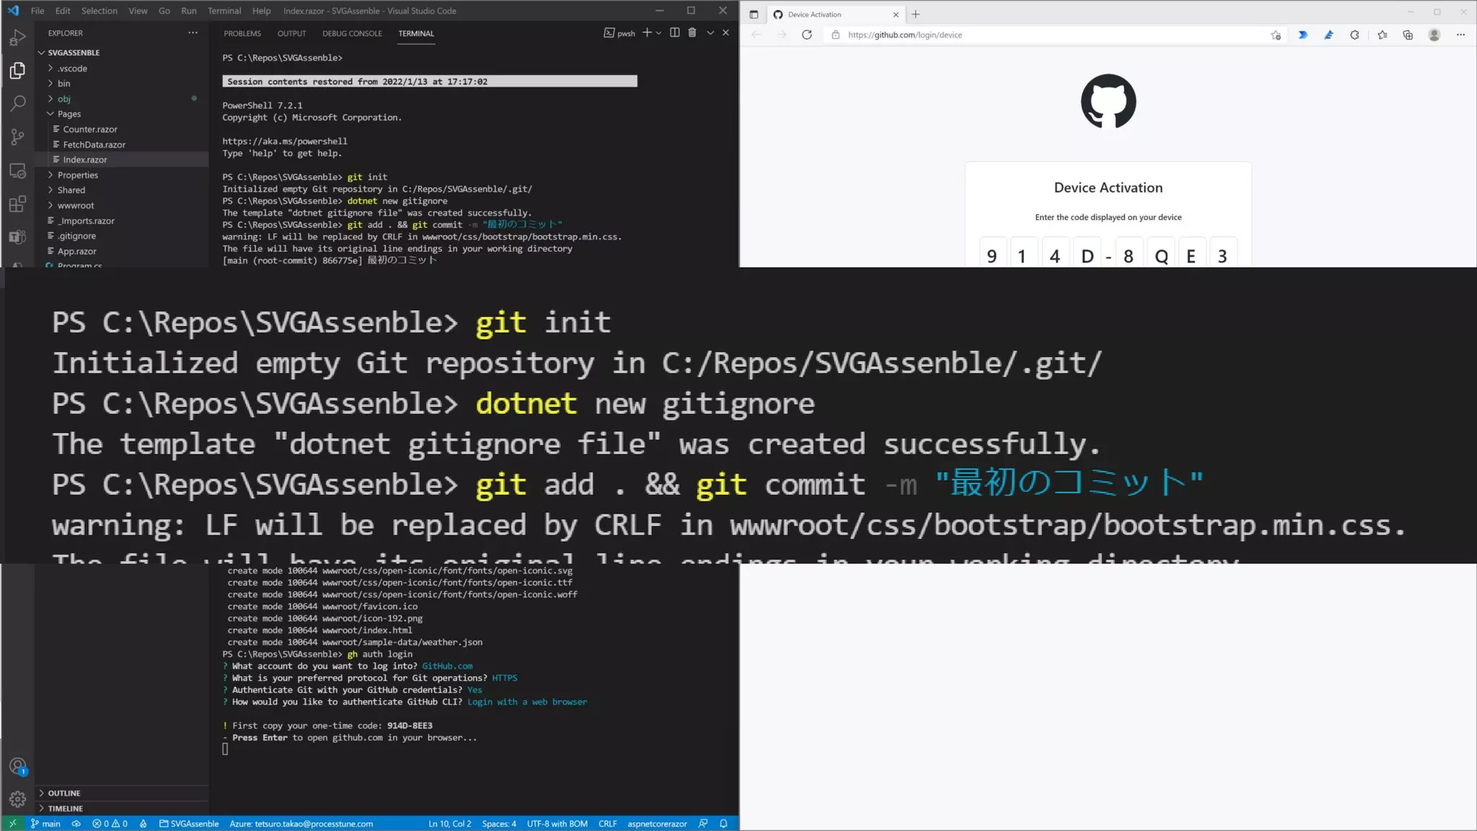
Task: Open the Extensions view icon
Action: coord(18,204)
